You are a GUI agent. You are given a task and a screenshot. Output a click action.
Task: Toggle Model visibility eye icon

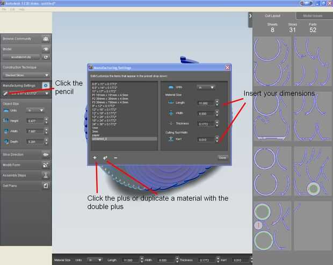tap(46, 49)
